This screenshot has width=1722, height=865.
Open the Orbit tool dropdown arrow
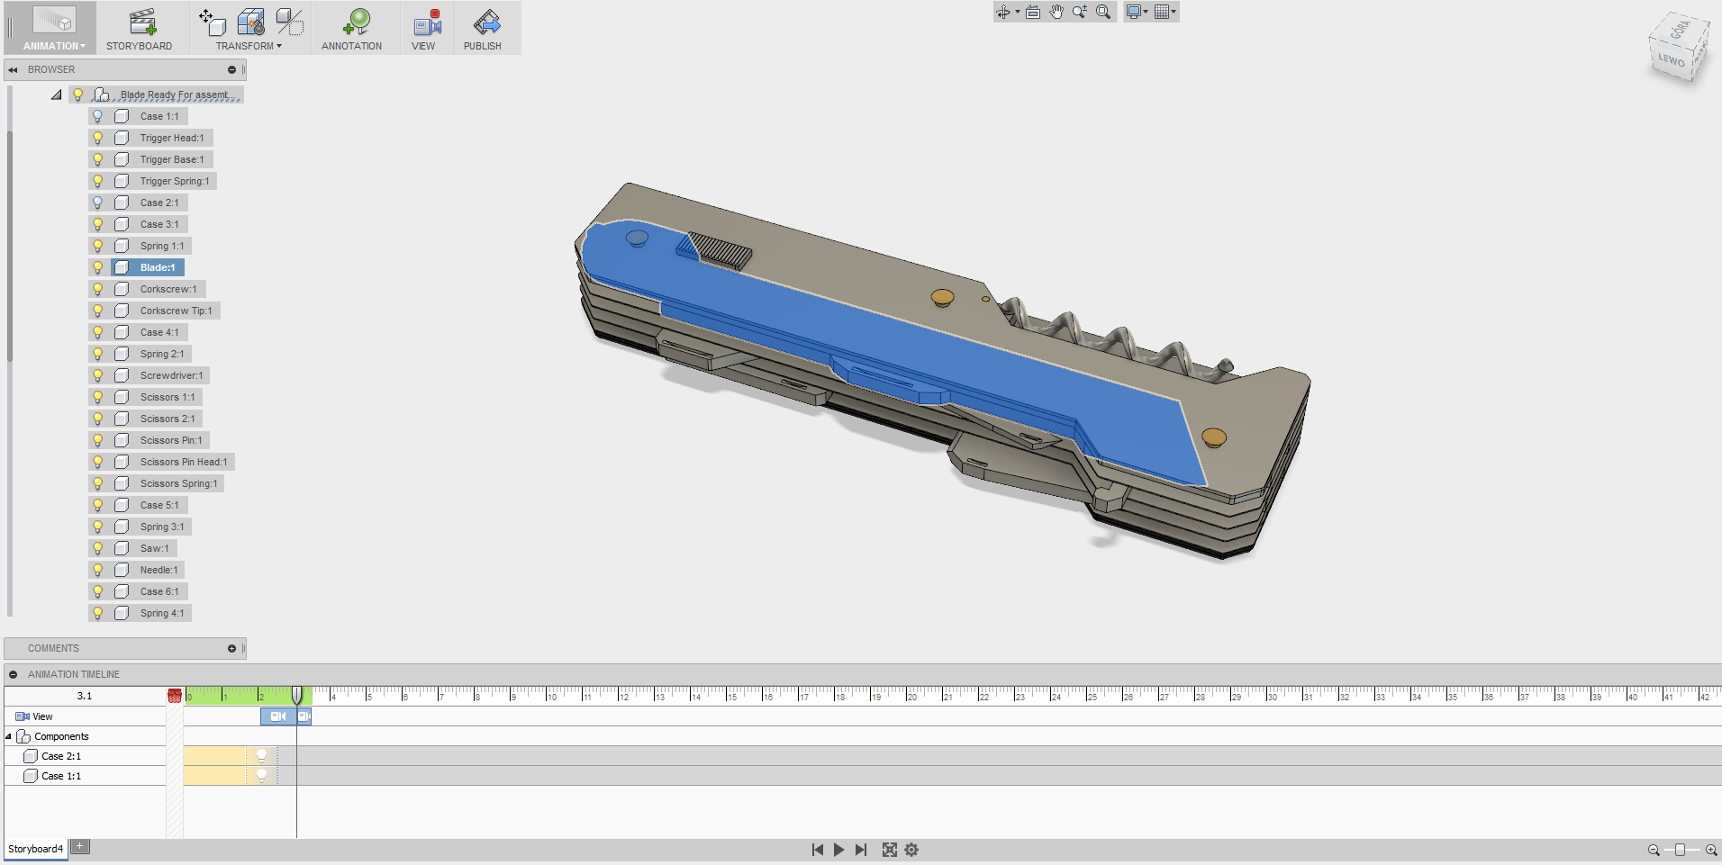click(1017, 12)
